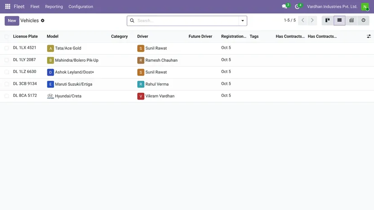Switch to Kanban view
This screenshot has width=374, height=210.
click(x=327, y=20)
